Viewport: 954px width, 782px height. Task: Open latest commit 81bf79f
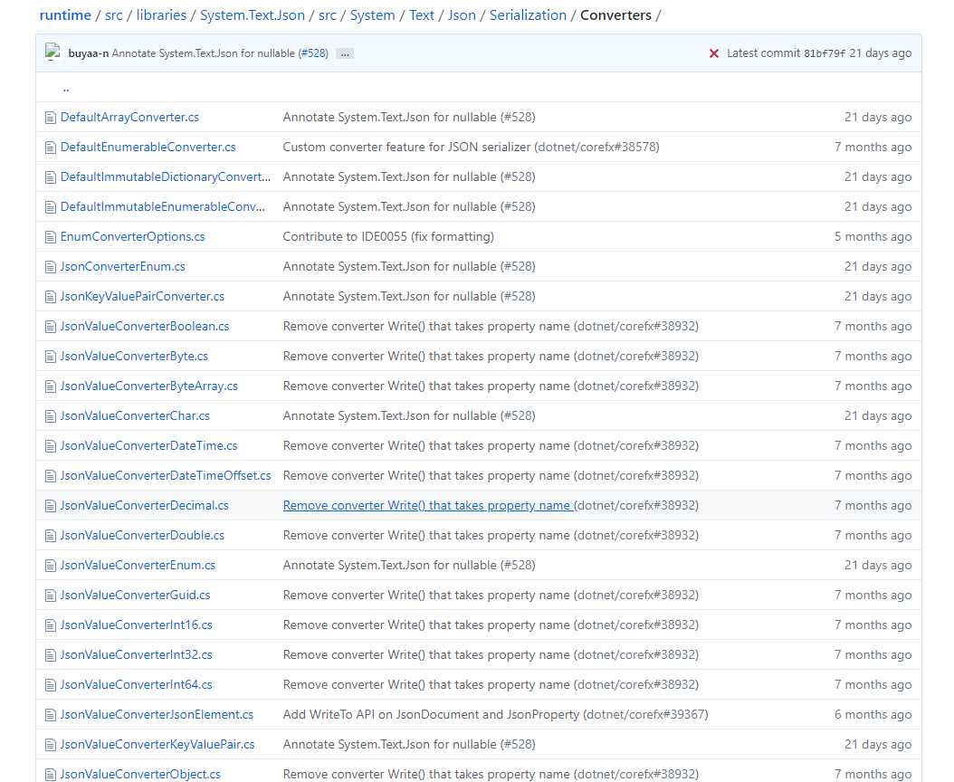[x=825, y=53]
